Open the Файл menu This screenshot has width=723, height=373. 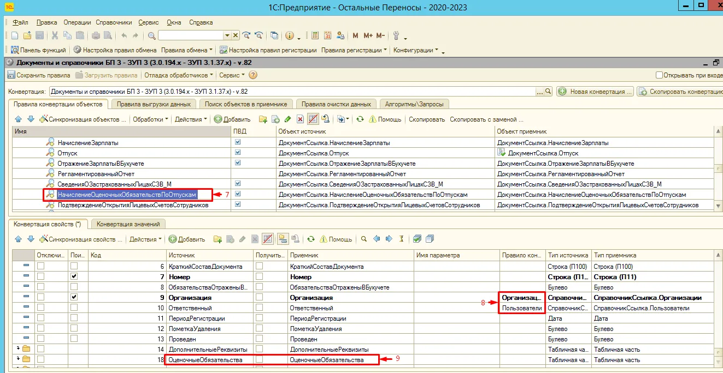pos(20,22)
